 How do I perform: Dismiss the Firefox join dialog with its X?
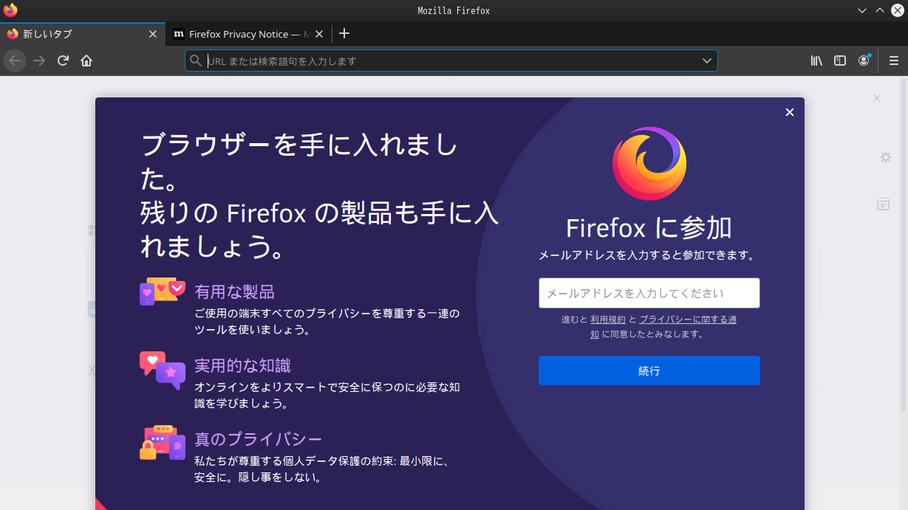click(790, 112)
